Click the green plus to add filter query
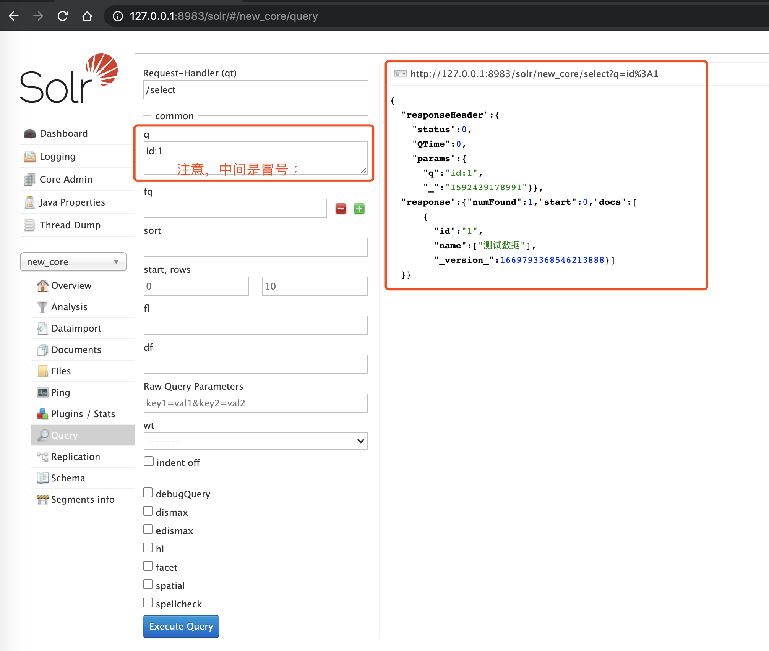769x651 pixels. pyautogui.click(x=359, y=209)
